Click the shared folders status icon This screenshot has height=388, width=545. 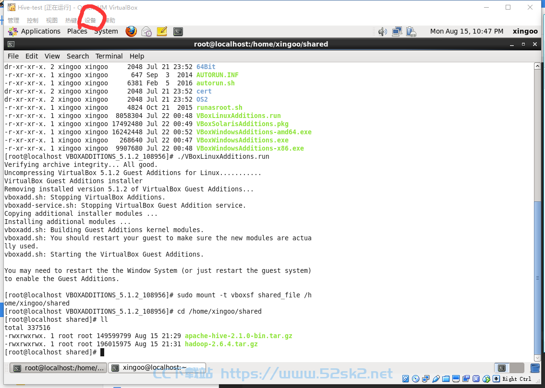[x=446, y=378]
